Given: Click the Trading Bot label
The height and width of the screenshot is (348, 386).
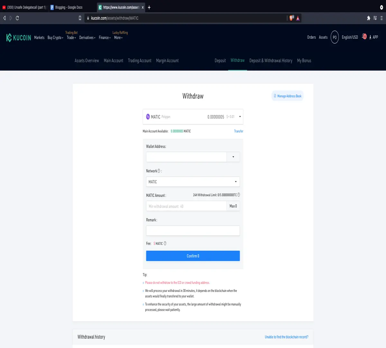Looking at the screenshot, I should pos(71,33).
